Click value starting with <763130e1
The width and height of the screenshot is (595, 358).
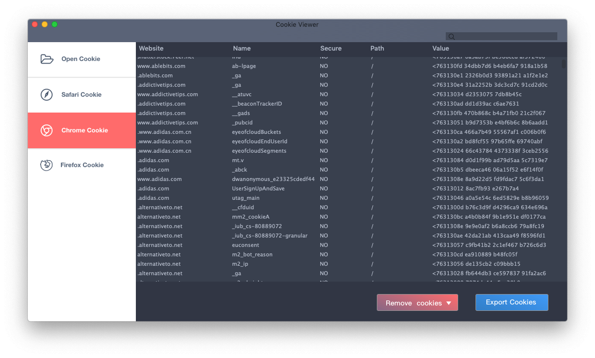click(490, 75)
